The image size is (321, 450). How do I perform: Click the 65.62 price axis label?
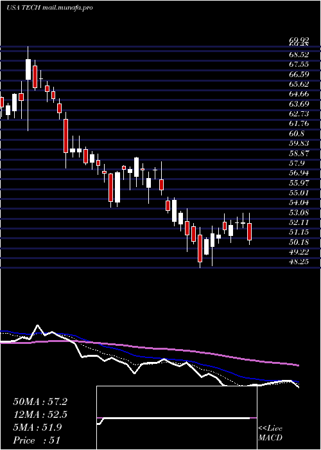click(299, 84)
